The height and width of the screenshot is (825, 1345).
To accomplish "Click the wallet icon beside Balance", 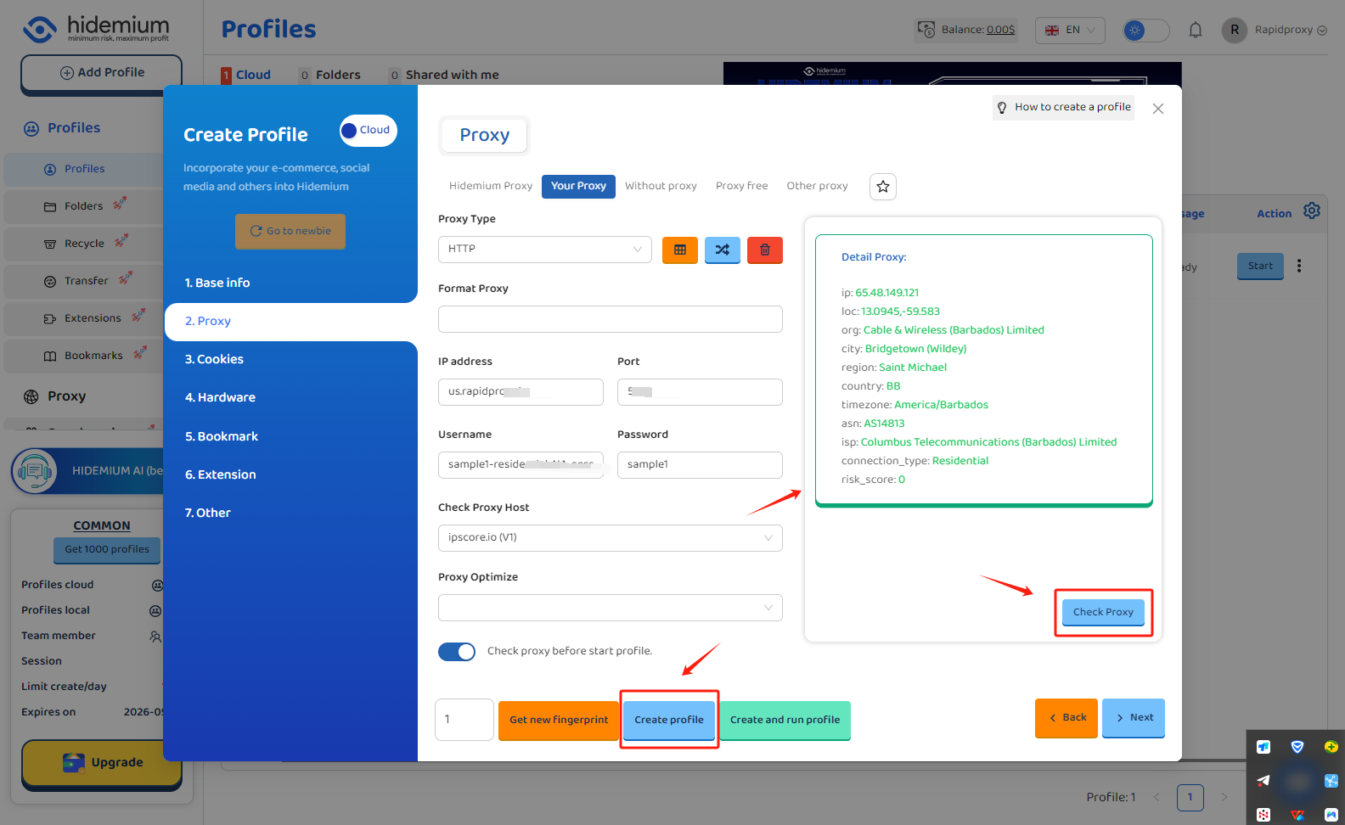I will click(x=926, y=30).
